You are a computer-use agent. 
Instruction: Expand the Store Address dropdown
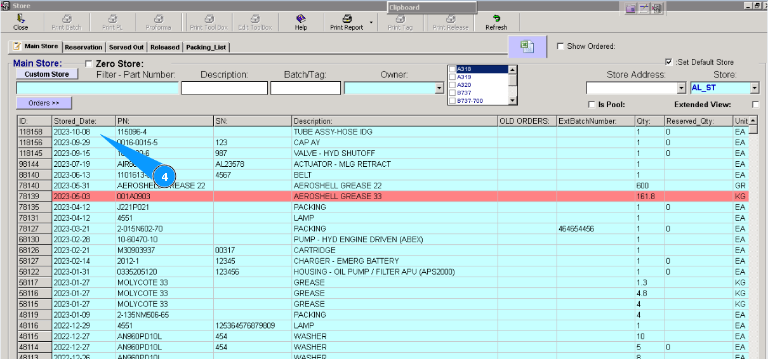(682, 88)
